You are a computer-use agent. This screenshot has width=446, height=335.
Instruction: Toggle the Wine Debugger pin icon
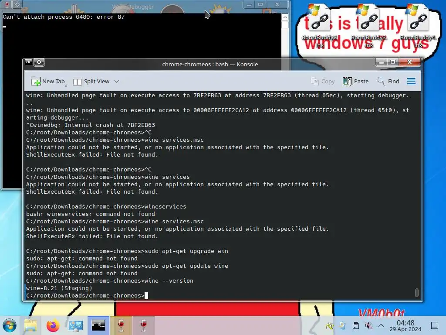(17, 4)
